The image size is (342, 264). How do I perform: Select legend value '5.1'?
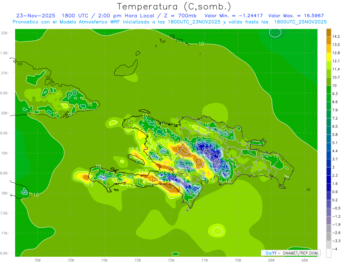(x=335, y=143)
